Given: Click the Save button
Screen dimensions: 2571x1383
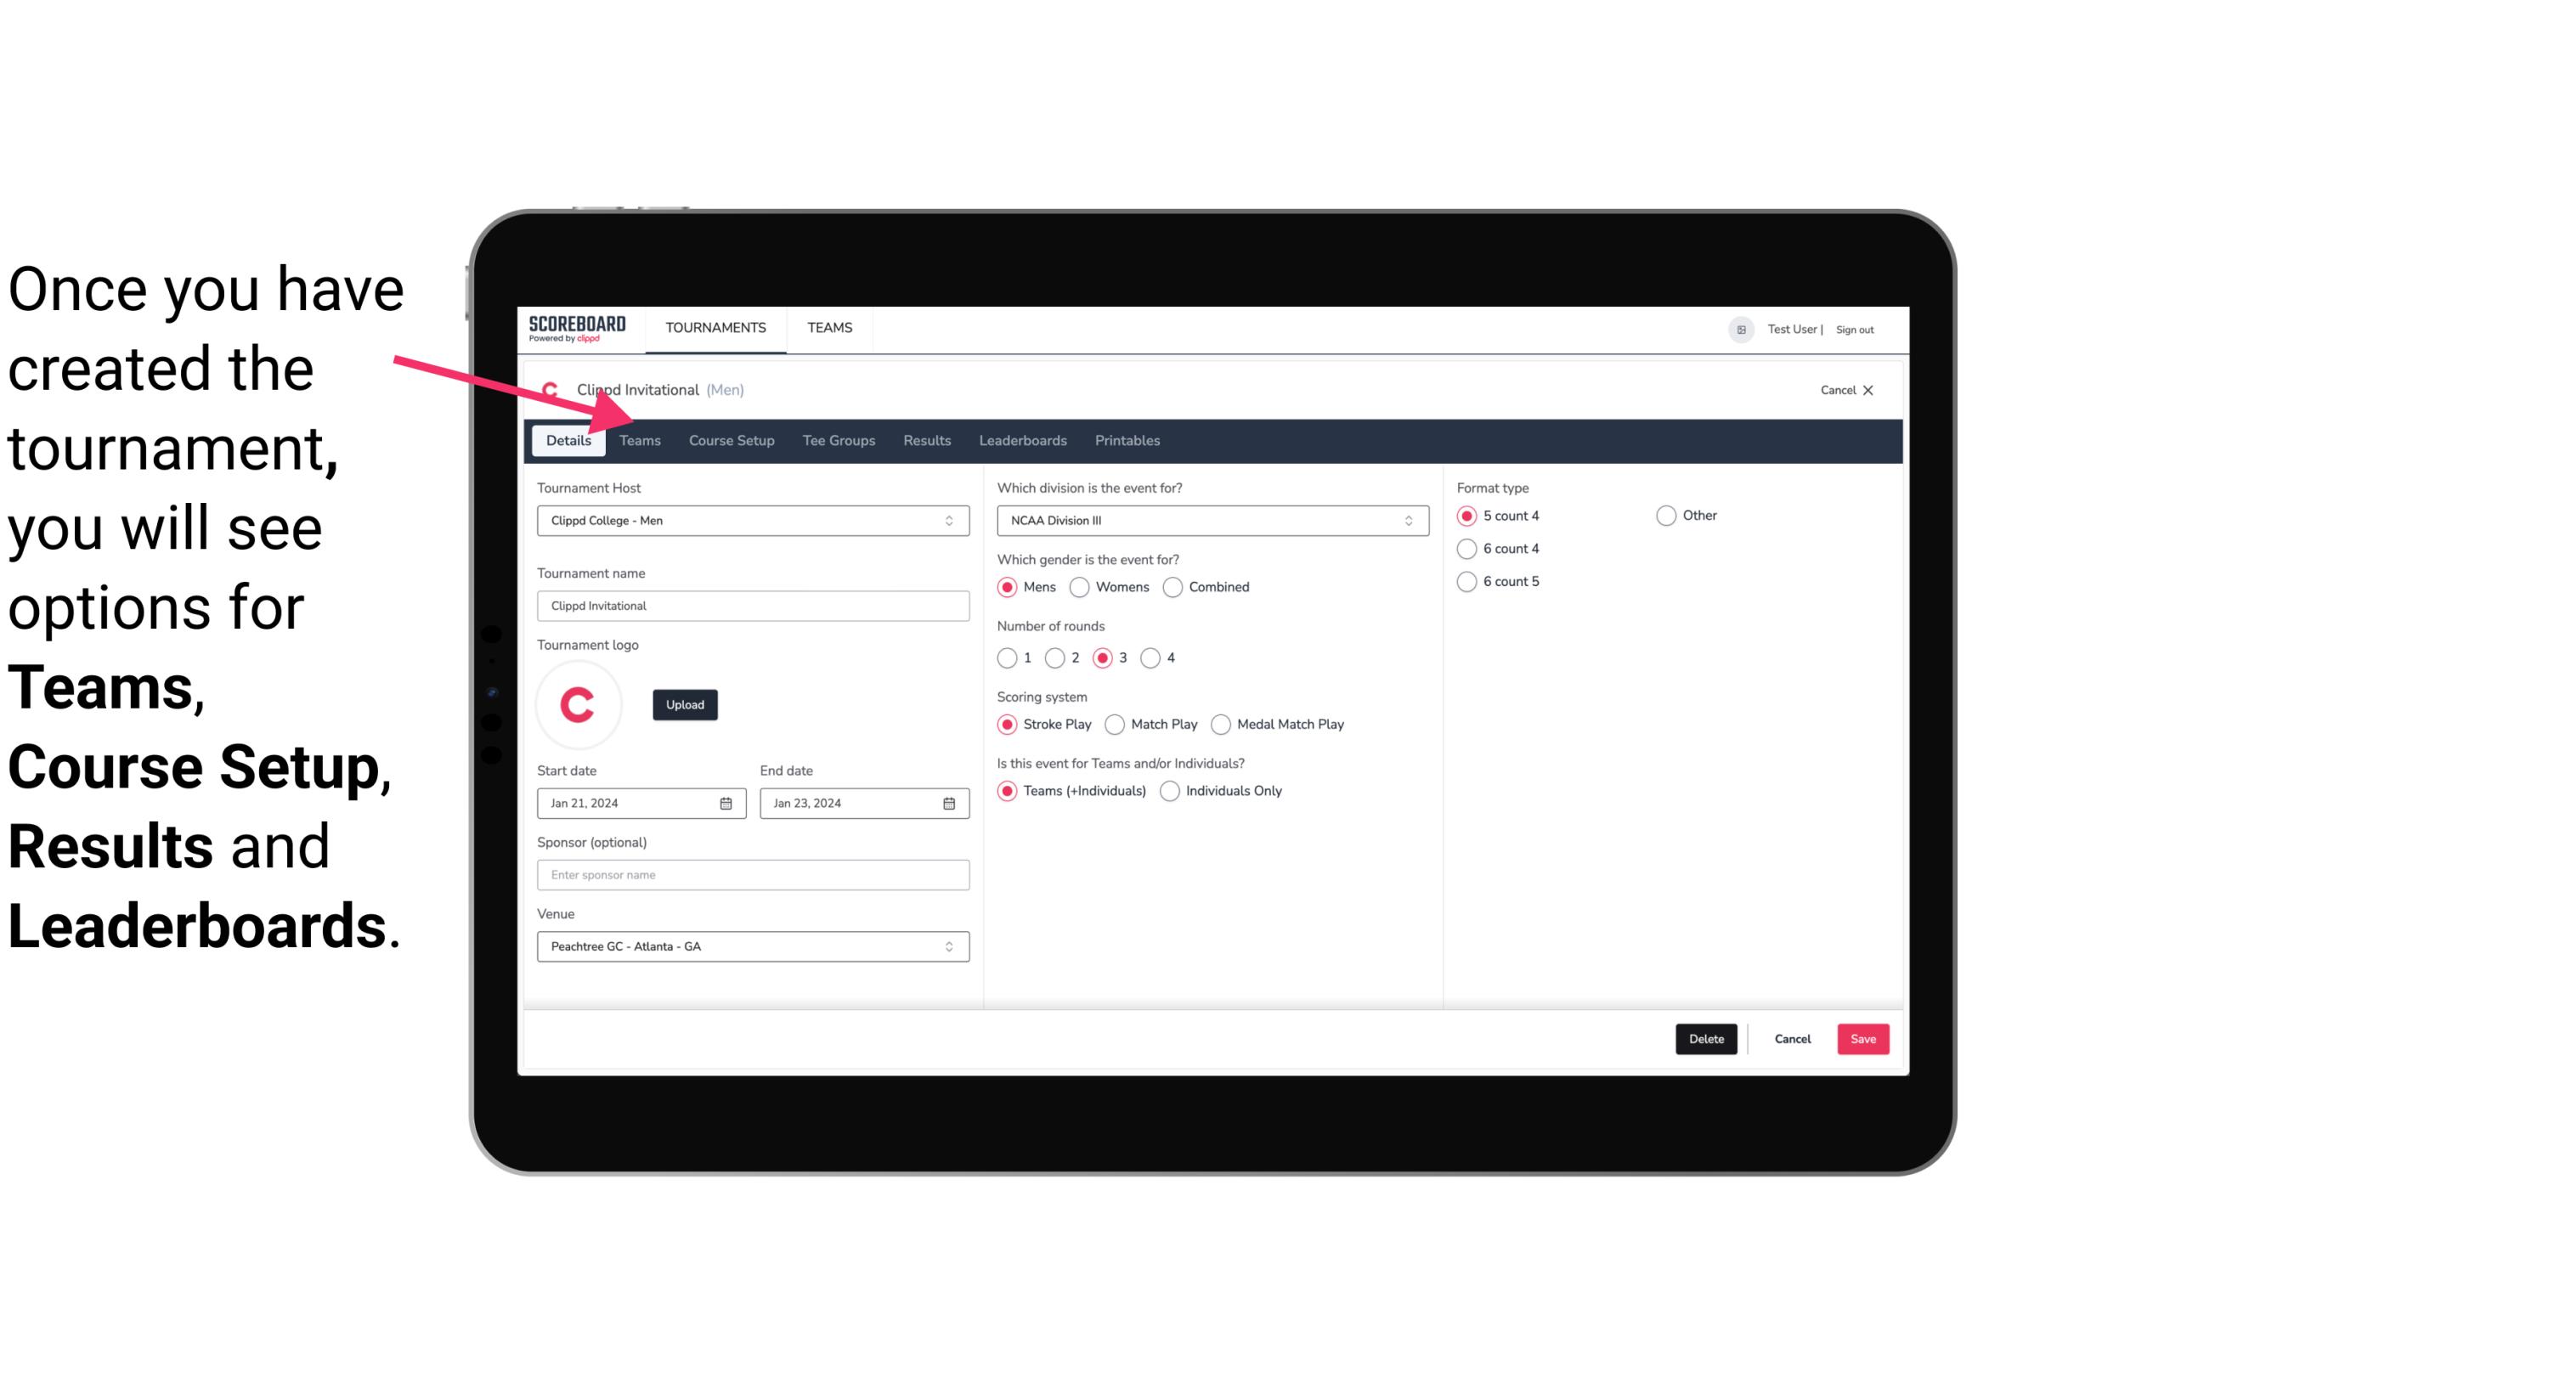Looking at the screenshot, I should click(x=1861, y=1037).
